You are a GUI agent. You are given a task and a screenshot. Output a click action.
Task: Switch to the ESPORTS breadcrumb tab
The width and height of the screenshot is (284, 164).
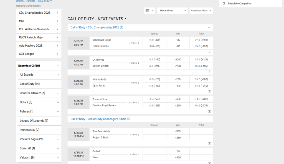pyautogui.click(x=31, y=1)
